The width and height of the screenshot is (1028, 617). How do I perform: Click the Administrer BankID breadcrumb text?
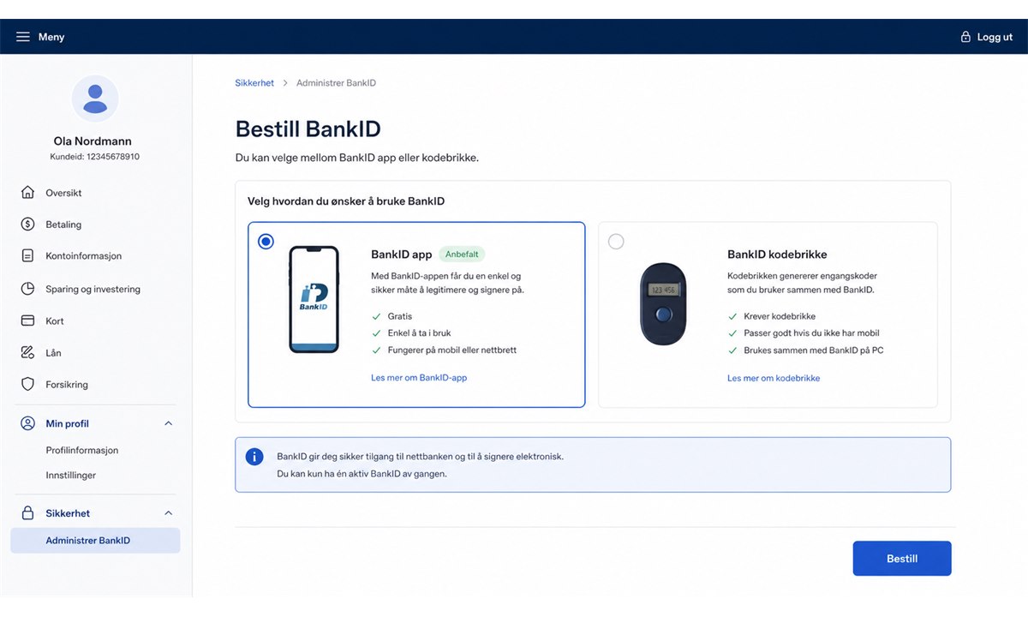[x=336, y=83]
